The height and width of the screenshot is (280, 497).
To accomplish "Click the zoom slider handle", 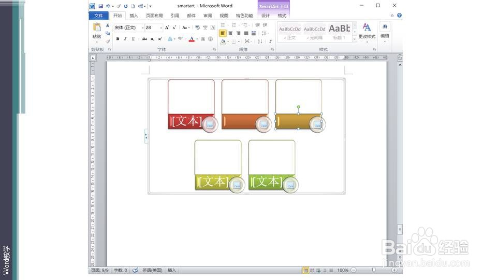I will click(x=374, y=270).
